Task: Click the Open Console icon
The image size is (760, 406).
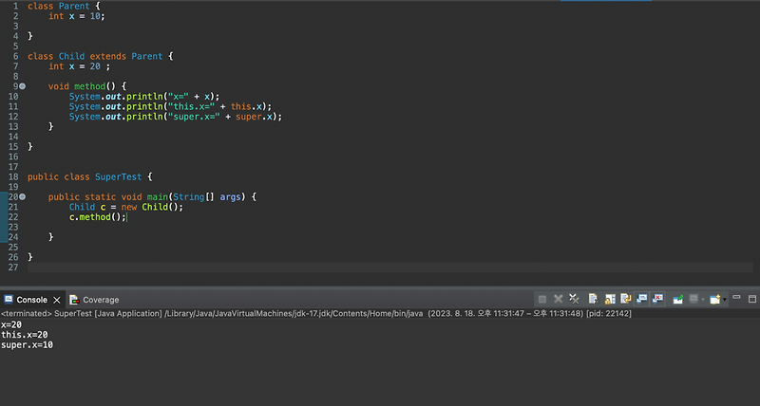Action: pyautogui.click(x=715, y=300)
